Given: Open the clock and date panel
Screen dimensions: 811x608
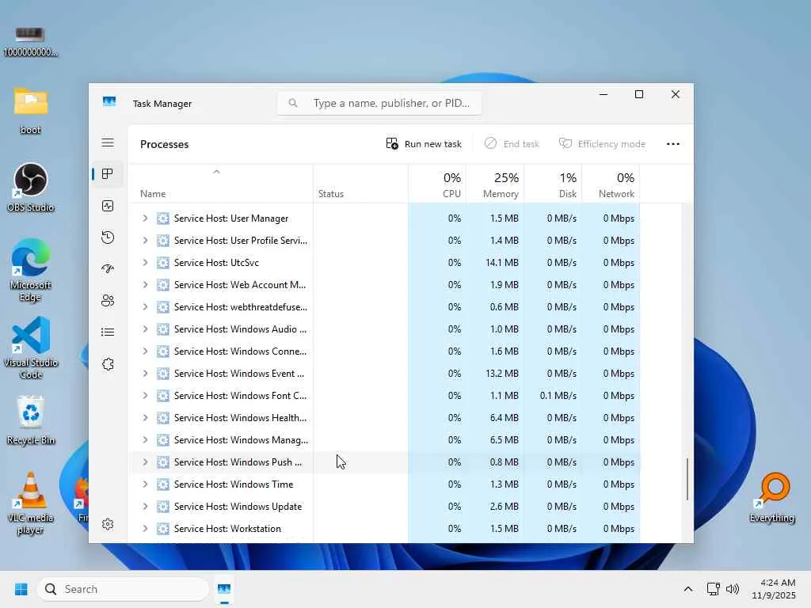Looking at the screenshot, I should coord(773,589).
